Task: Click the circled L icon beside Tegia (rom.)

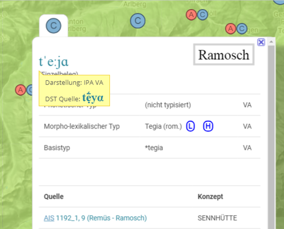Action: 190,126
